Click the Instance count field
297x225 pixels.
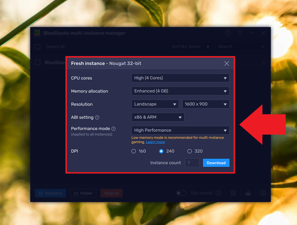[x=192, y=163]
